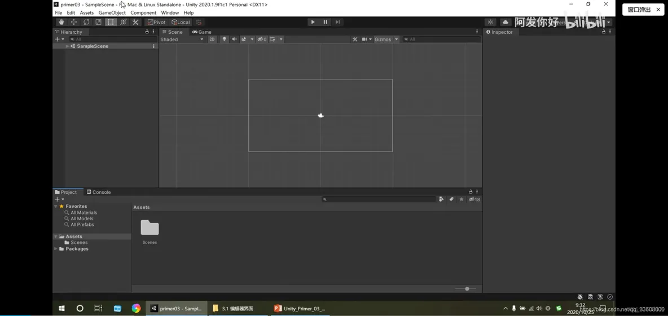Open Project search by label icon
This screenshot has height=316, width=668.
click(451, 199)
